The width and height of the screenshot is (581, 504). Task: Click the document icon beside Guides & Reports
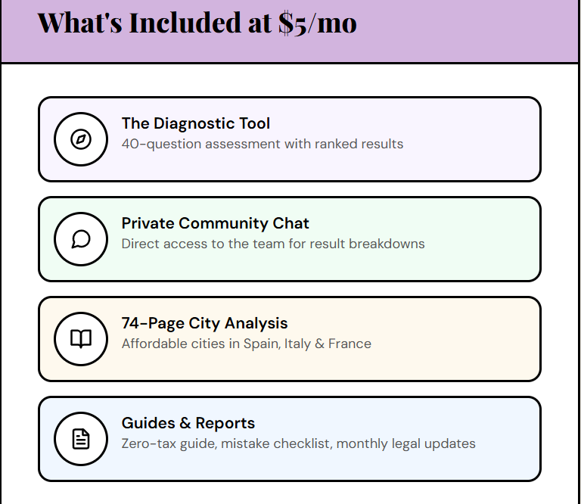[x=81, y=439]
